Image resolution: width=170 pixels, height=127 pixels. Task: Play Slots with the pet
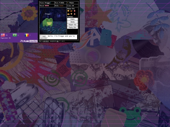coord(72,22)
